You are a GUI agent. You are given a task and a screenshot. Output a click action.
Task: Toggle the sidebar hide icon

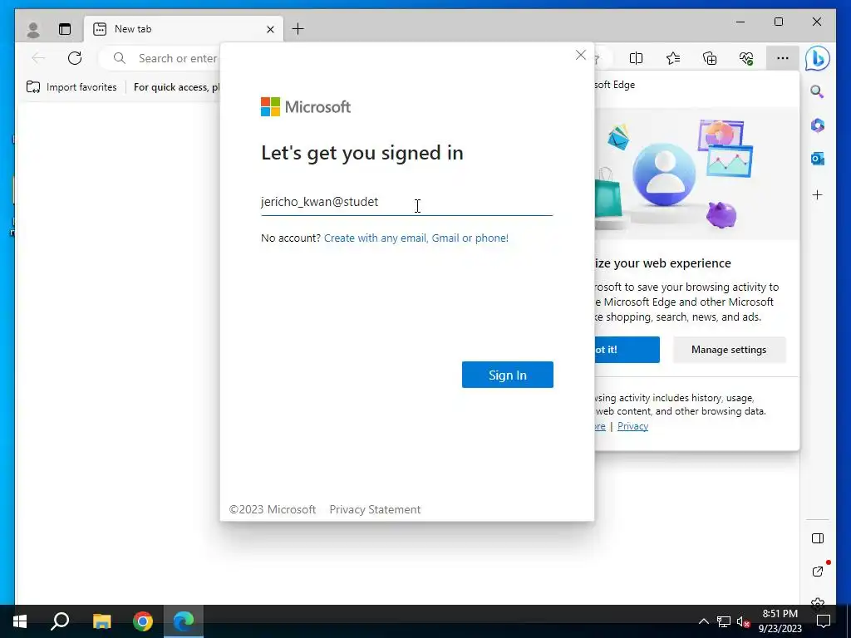tap(818, 538)
